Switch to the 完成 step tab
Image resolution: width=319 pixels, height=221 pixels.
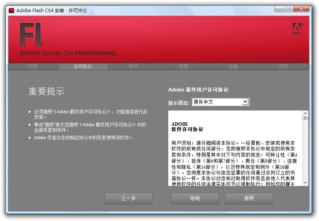(283, 67)
